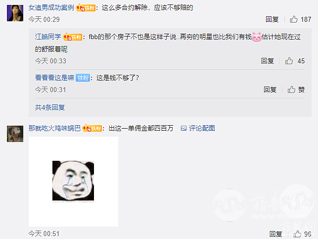
Task: Click blue 铁粉 badge next to 看看看这是嘛
Action: [x=83, y=78]
